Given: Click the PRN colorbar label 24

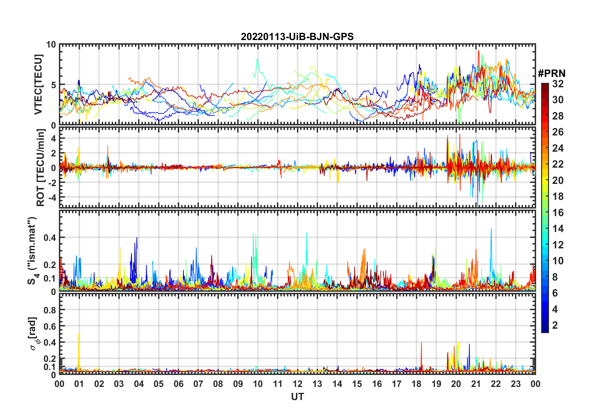Looking at the screenshot, I should [558, 148].
